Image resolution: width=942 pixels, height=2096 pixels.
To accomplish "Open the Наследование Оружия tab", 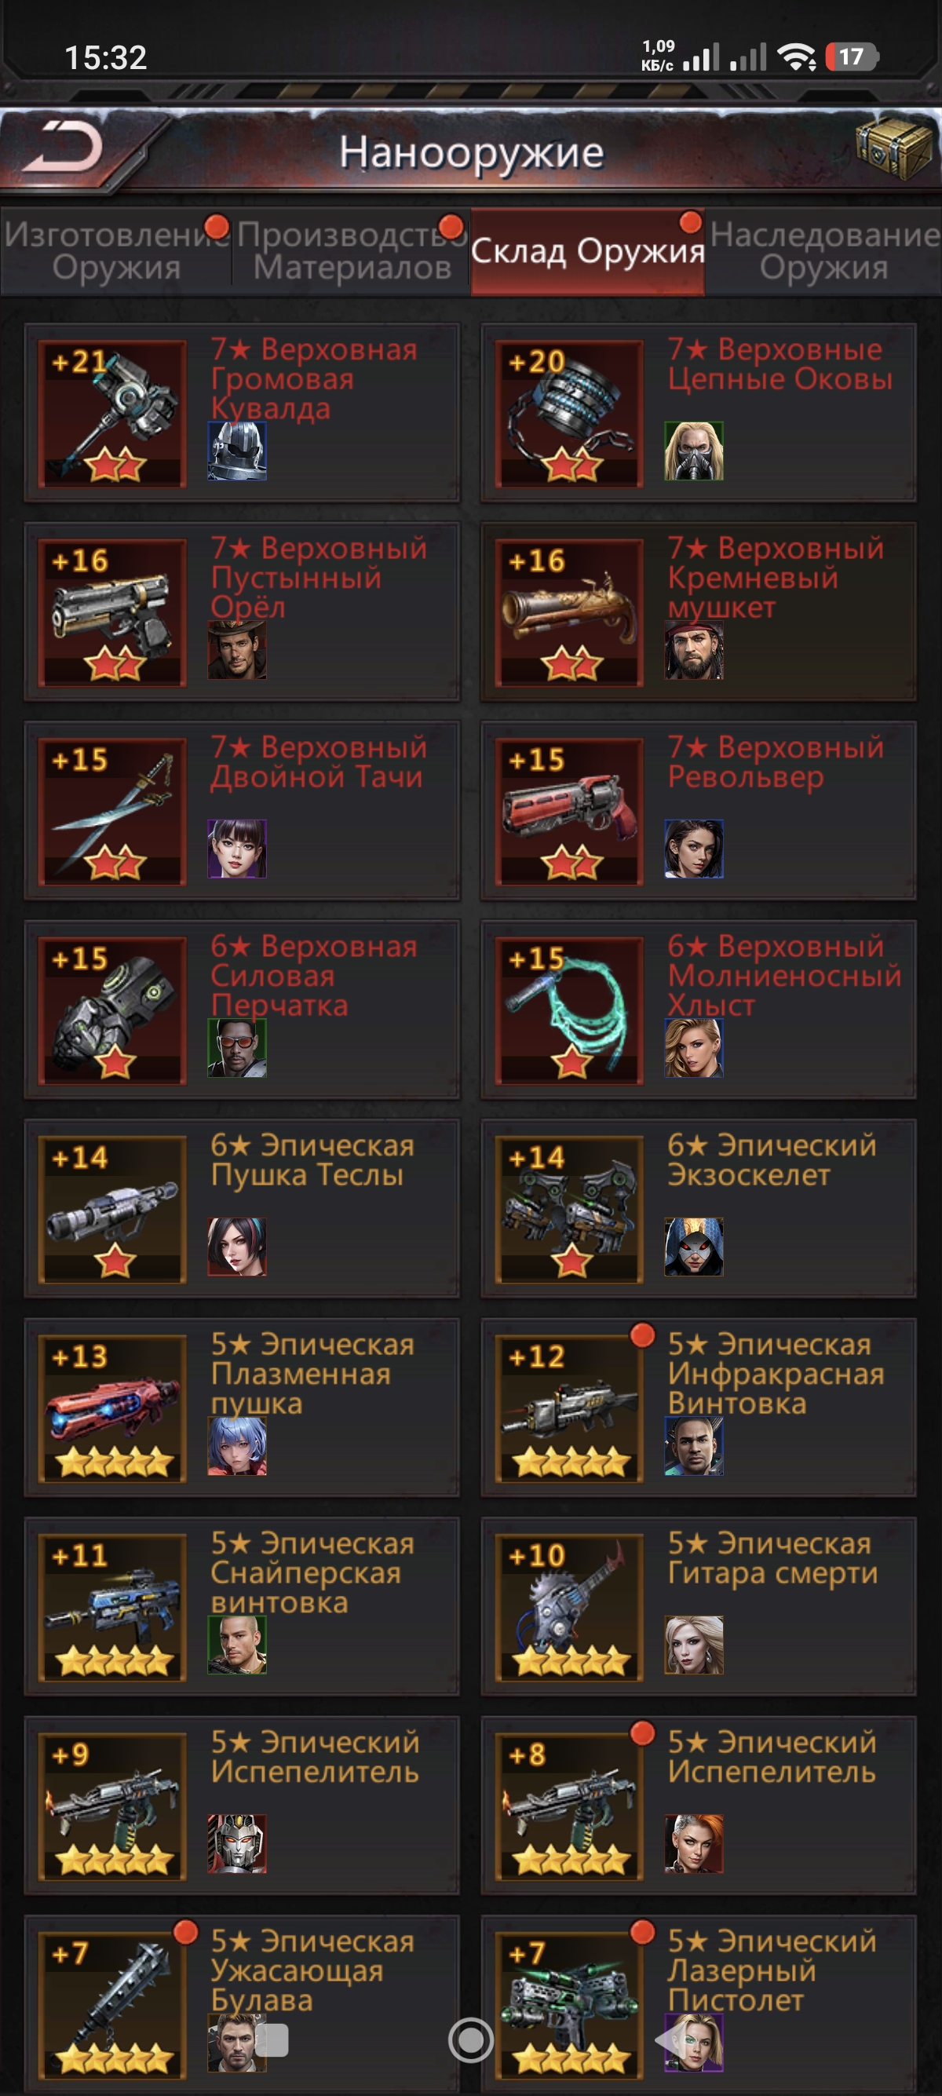I will (x=823, y=250).
